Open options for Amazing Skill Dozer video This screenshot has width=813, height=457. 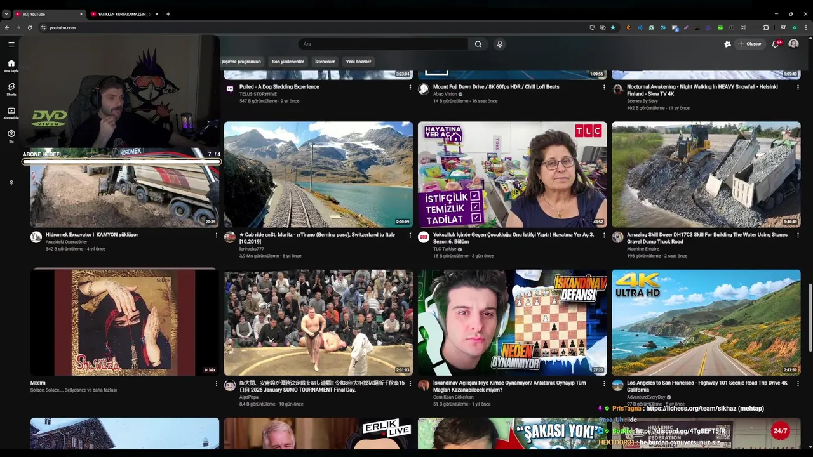tap(798, 235)
